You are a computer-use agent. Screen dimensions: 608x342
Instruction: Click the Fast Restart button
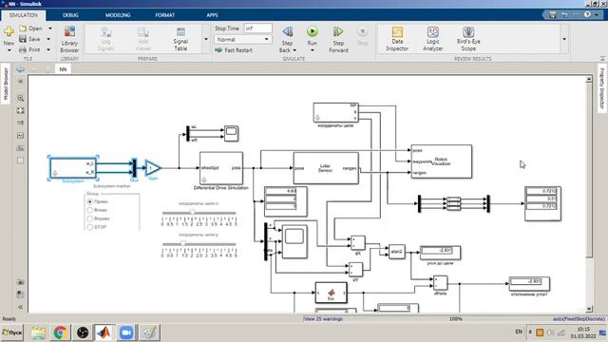coord(234,50)
